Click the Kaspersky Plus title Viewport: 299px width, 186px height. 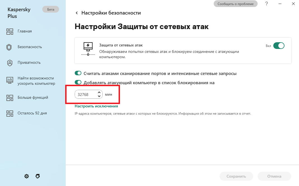19,13
